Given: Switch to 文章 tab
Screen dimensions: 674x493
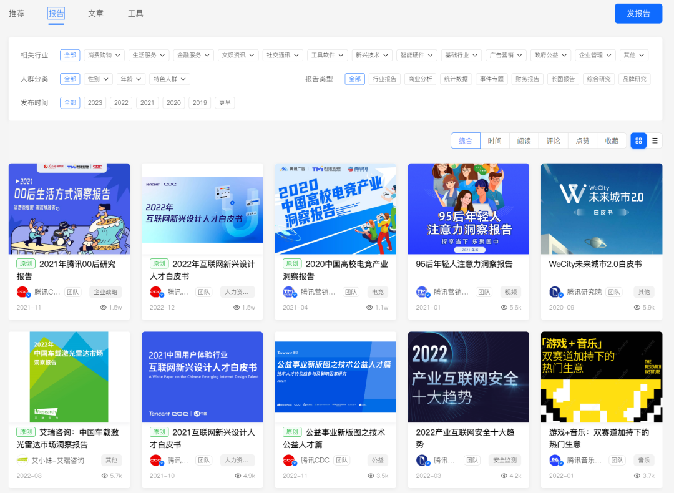Looking at the screenshot, I should point(95,13).
